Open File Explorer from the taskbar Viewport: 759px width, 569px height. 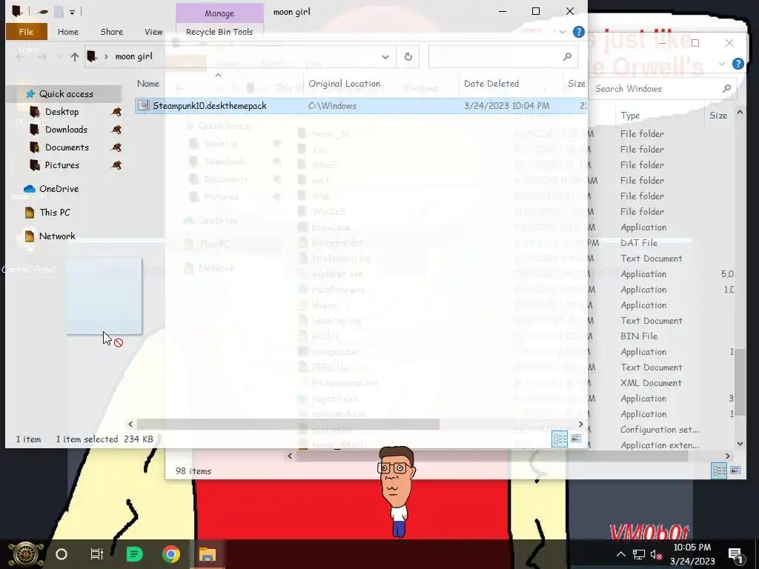click(208, 554)
